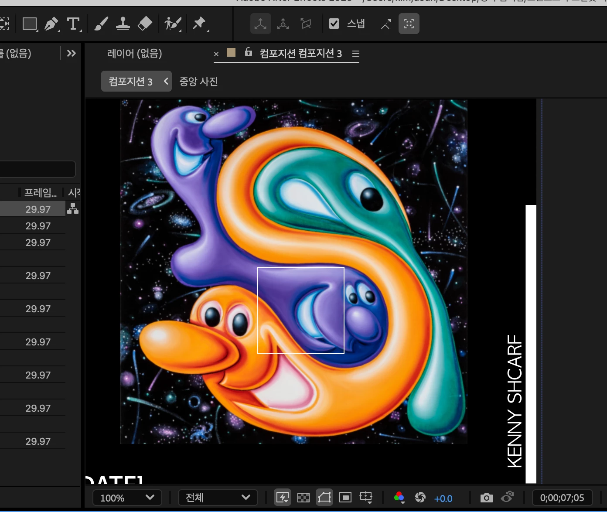Show the last snapshot
This screenshot has height=512, width=607.
pos(507,497)
